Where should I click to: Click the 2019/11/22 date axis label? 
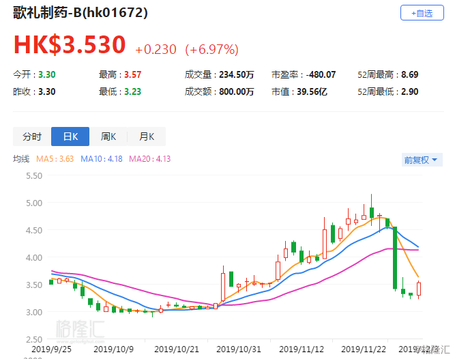[x=364, y=349]
